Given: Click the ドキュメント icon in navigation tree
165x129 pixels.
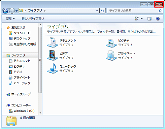Looking at the screenshot, I should 11,61.
